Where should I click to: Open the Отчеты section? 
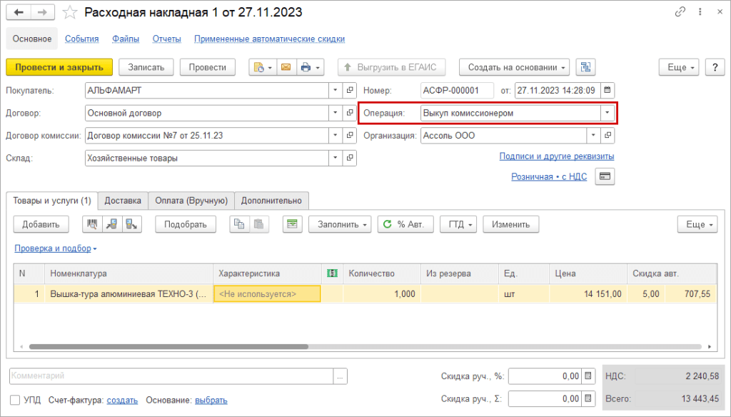[166, 39]
